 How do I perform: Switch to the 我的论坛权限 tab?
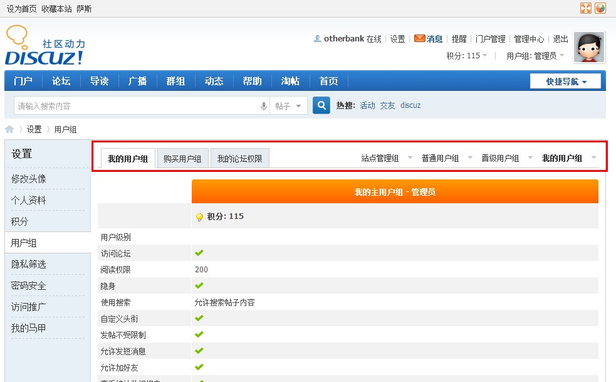tap(240, 159)
